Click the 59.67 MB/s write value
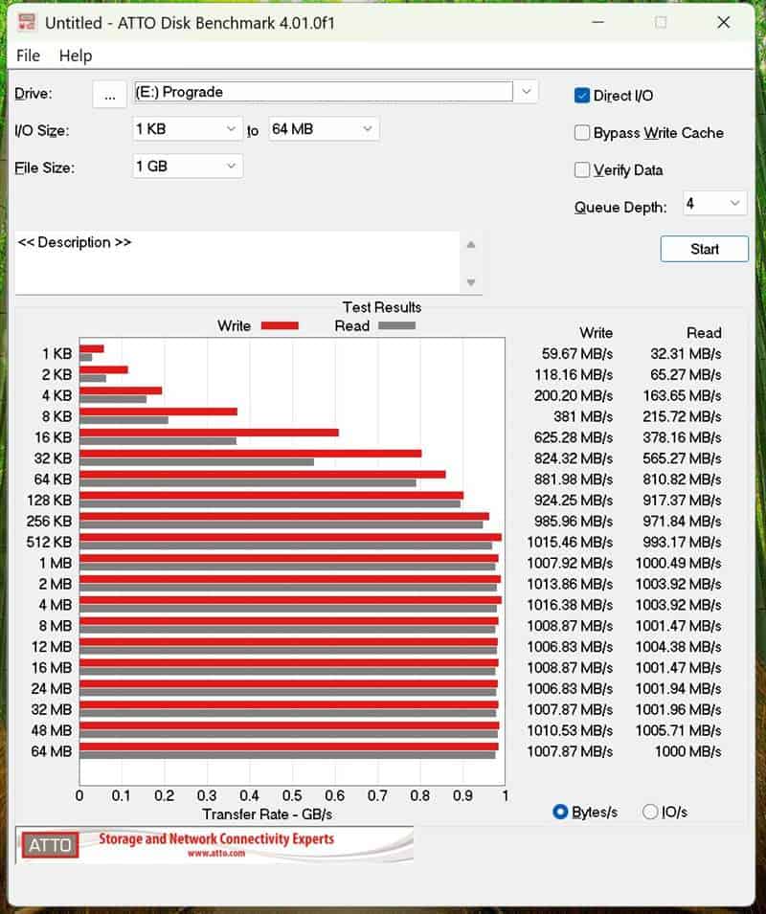The image size is (766, 914). pos(577,354)
